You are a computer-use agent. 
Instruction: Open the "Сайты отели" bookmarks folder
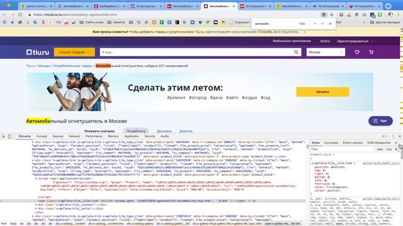[x=91, y=23]
